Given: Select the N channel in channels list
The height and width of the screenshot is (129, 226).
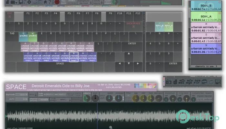Looking at the screenshot, I should point(206,49).
